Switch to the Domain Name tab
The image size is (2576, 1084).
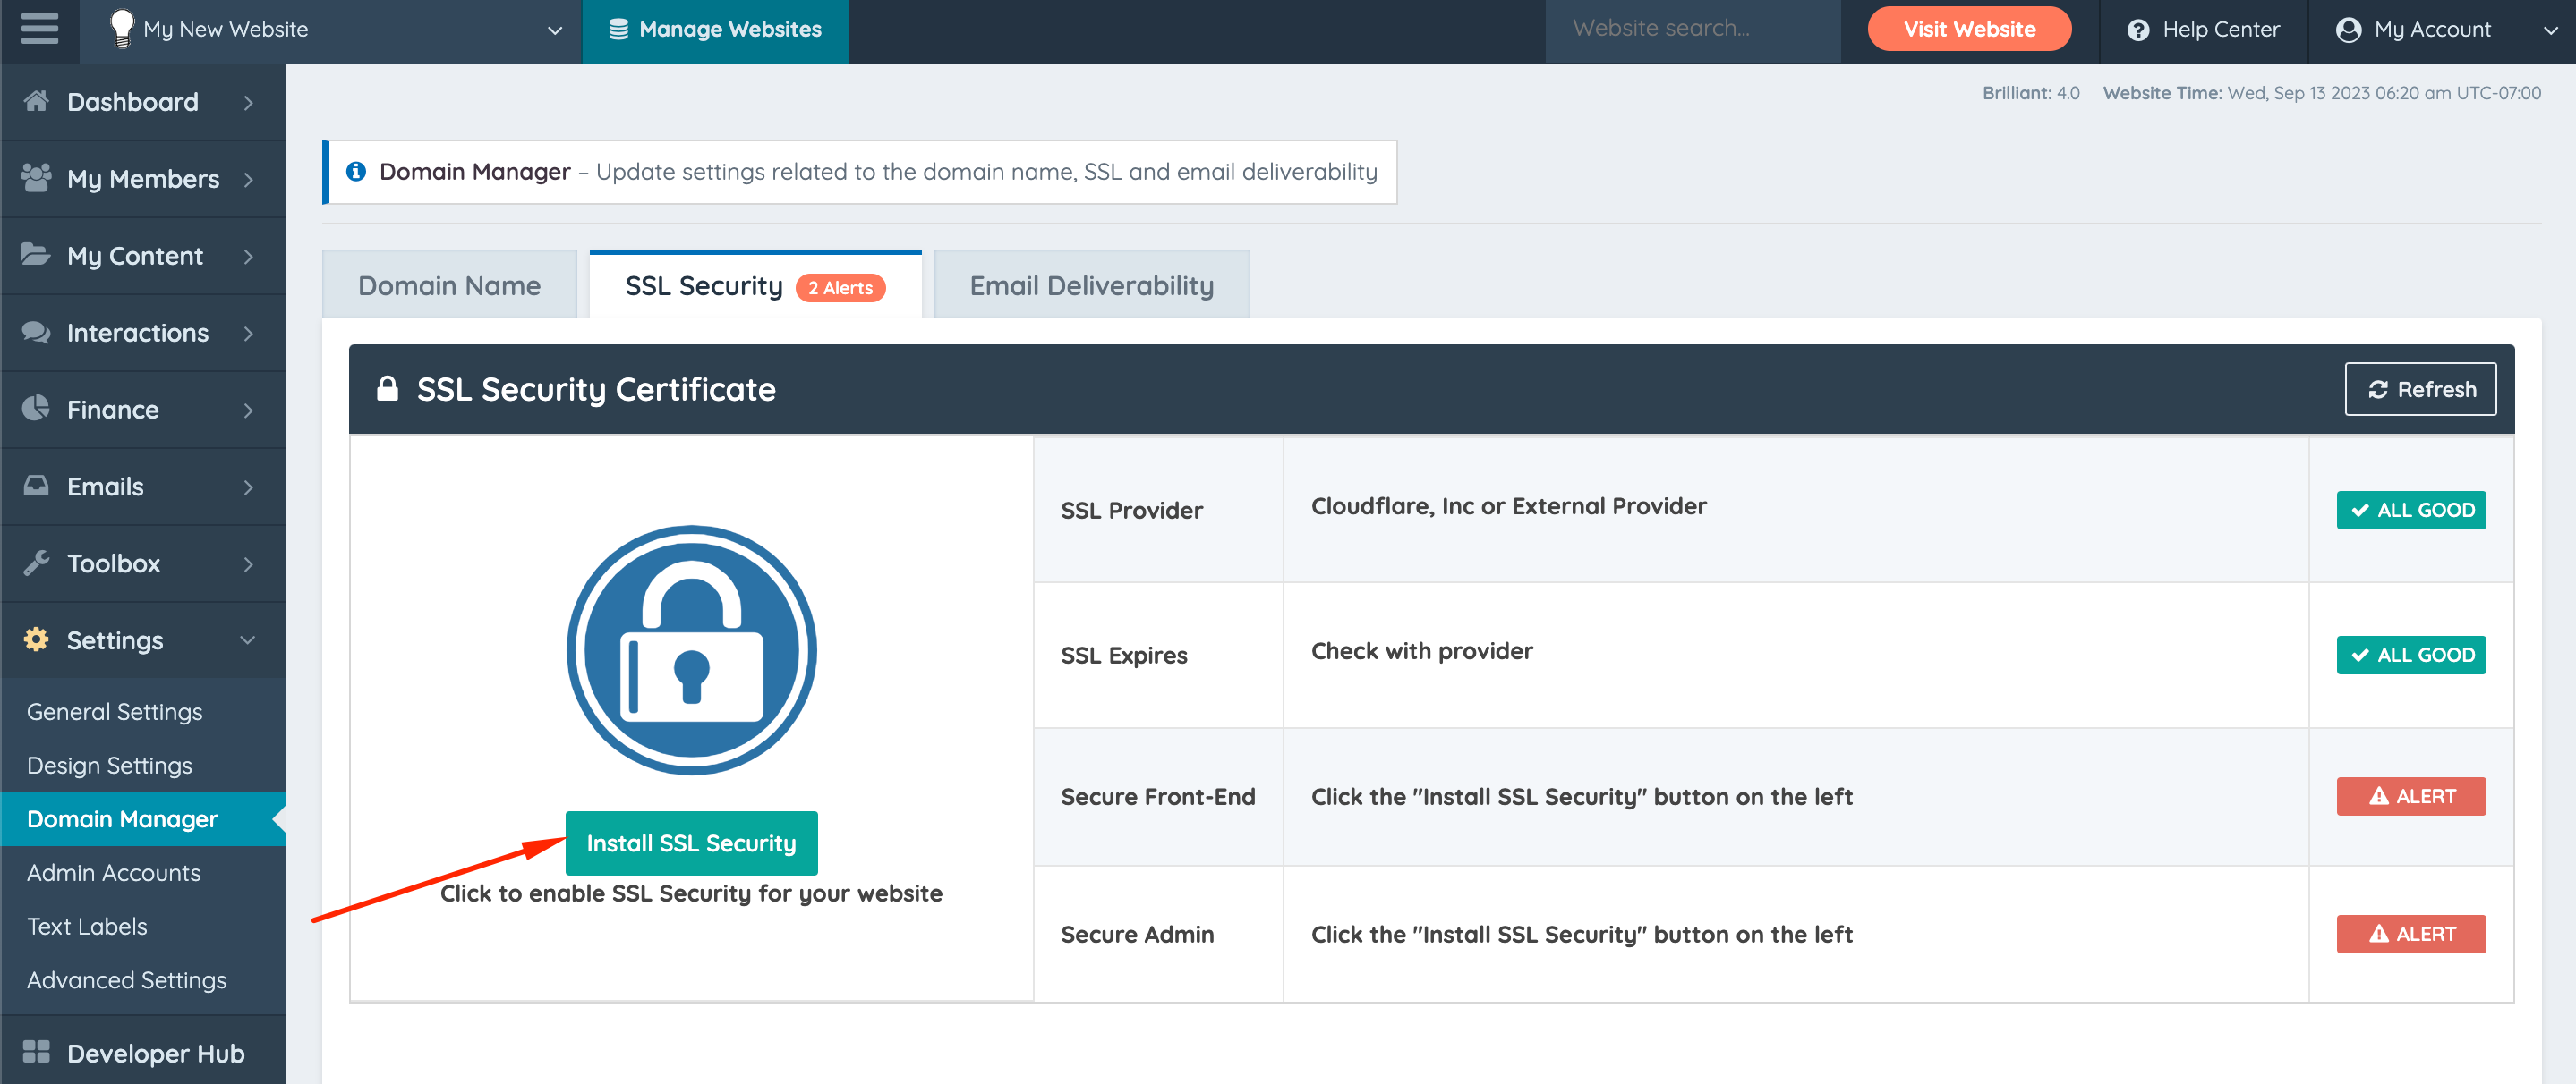pyautogui.click(x=449, y=285)
